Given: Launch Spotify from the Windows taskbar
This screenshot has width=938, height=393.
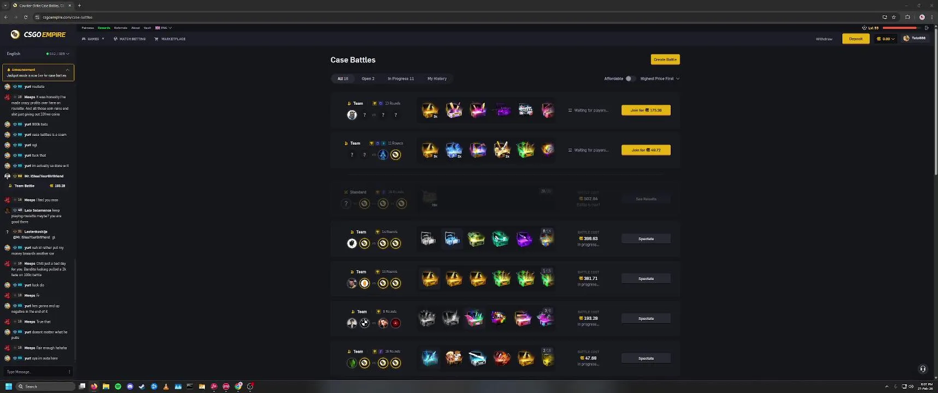Looking at the screenshot, I should pyautogui.click(x=118, y=386).
